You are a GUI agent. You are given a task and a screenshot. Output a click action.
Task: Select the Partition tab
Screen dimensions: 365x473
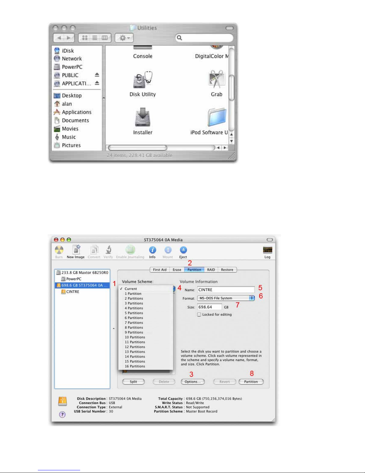[194, 270]
